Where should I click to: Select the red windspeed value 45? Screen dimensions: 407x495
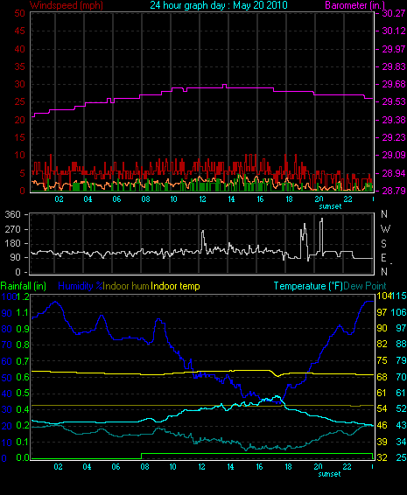19,31
